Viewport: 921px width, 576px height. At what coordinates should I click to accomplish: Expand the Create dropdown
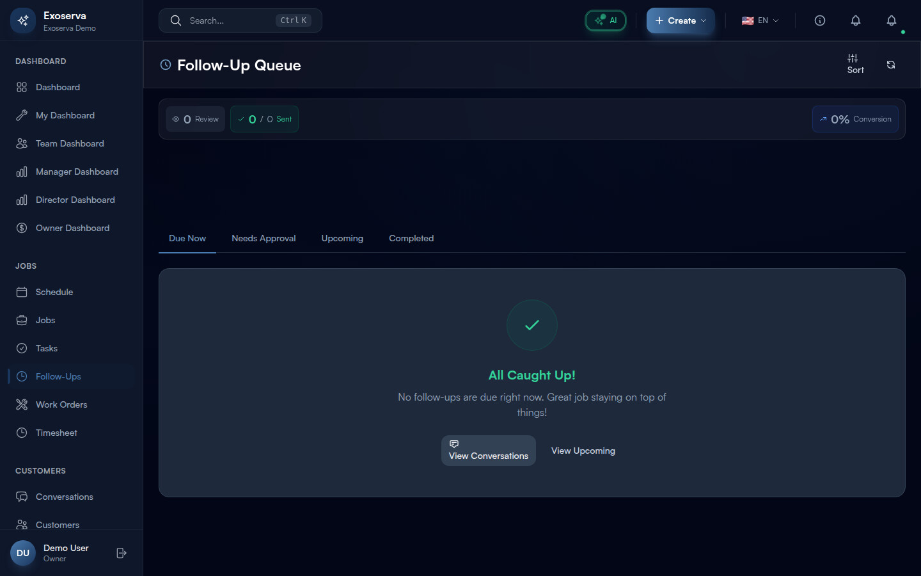(681, 20)
